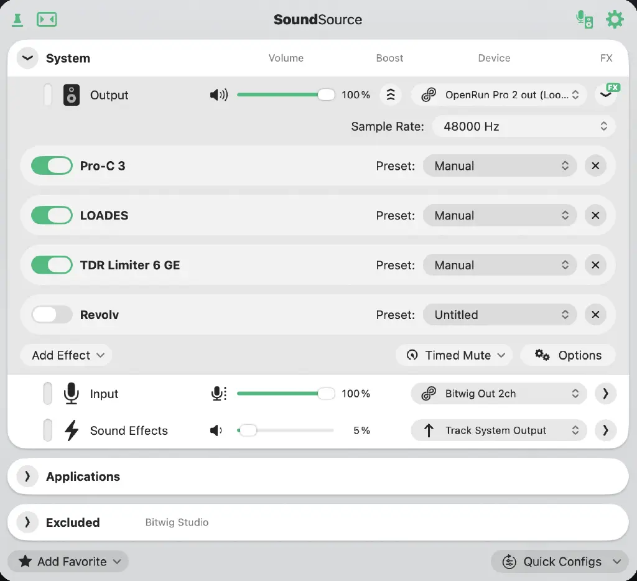Open Output device dropdown OpenRun Pro 2
This screenshot has width=637, height=581.
coord(499,95)
